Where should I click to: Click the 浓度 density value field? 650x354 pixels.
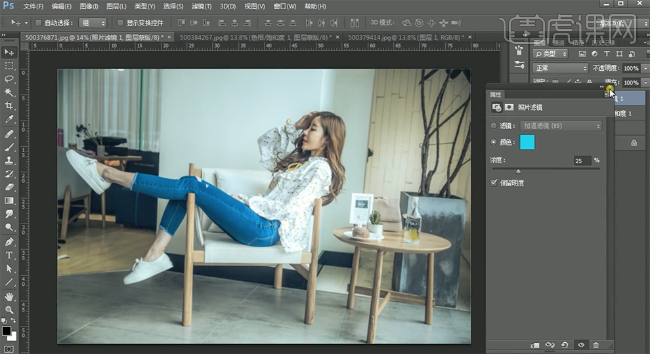(x=582, y=161)
